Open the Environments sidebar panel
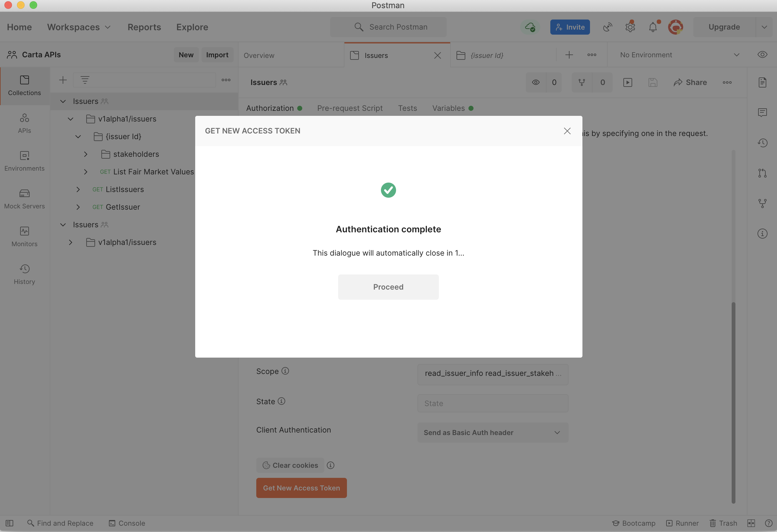 (25, 161)
